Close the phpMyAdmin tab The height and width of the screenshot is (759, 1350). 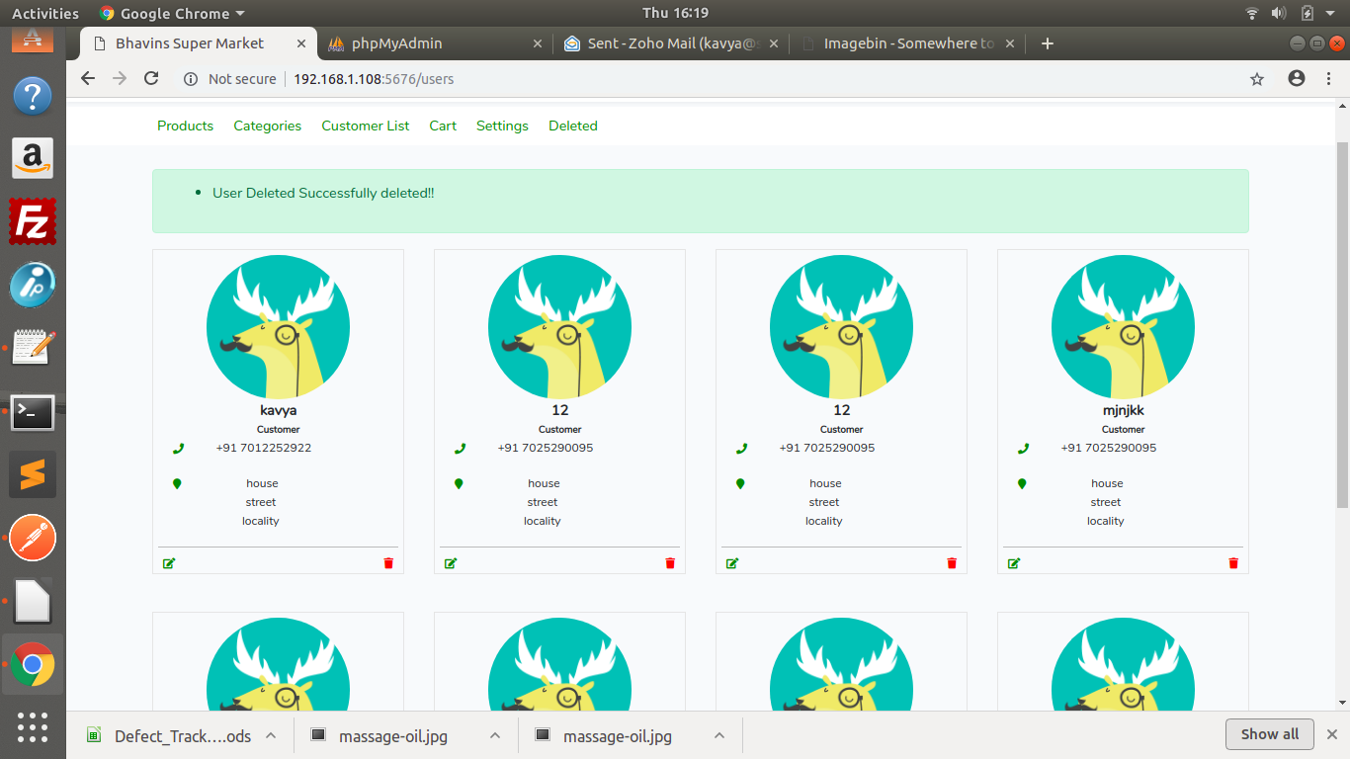point(538,43)
